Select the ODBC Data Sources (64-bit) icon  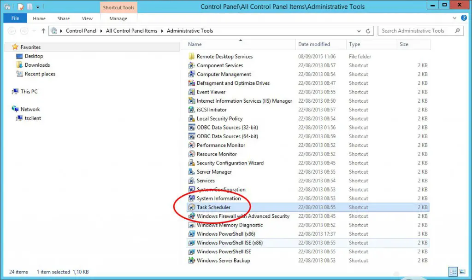pyautogui.click(x=191, y=136)
